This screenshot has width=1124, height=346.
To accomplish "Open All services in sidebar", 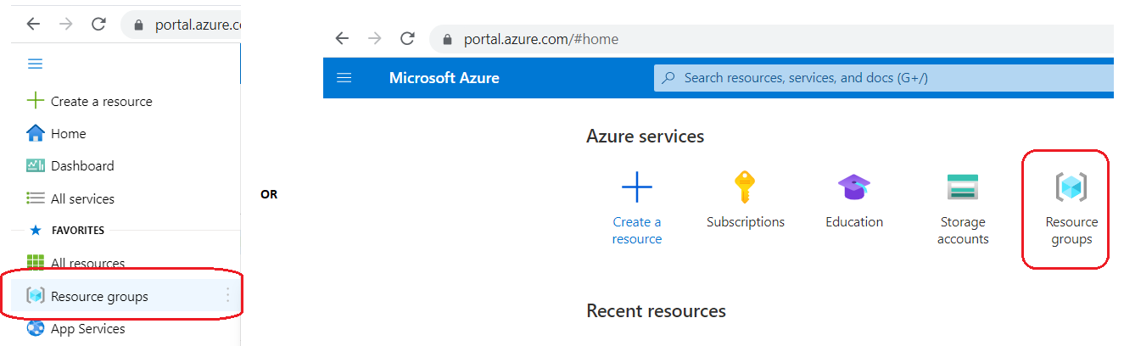I will pyautogui.click(x=82, y=198).
